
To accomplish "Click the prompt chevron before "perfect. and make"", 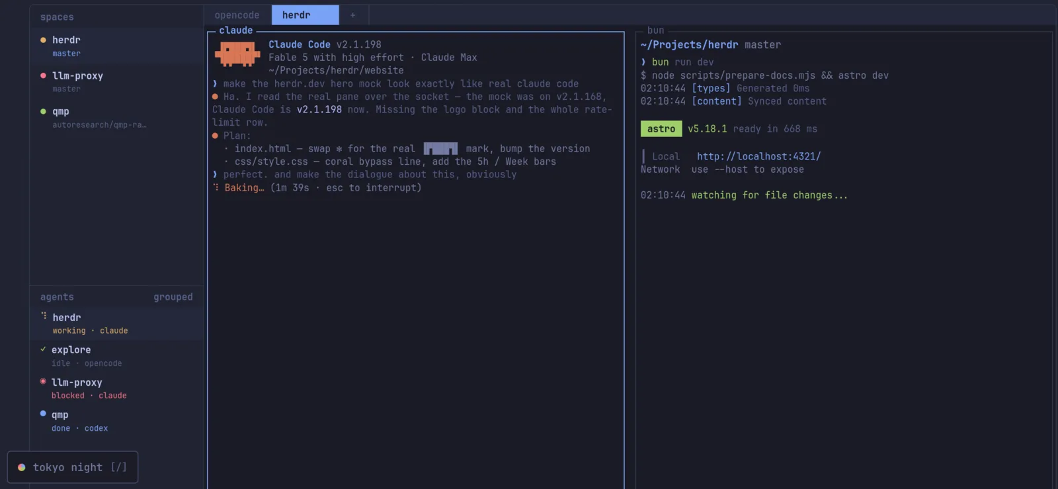I will pos(215,174).
